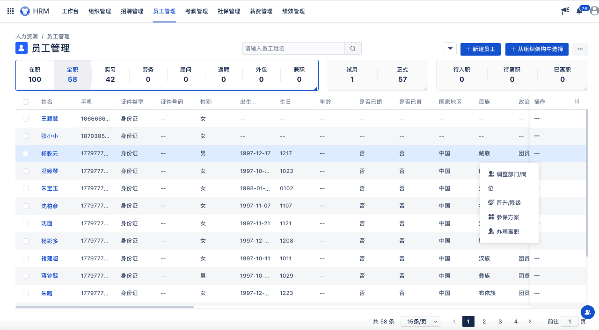Show 待入职 employees
The height and width of the screenshot is (330, 599).
462,75
